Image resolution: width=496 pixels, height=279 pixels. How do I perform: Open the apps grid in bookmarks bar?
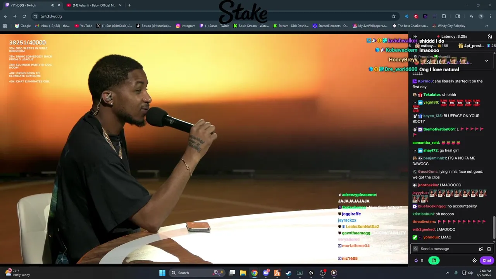click(5, 26)
